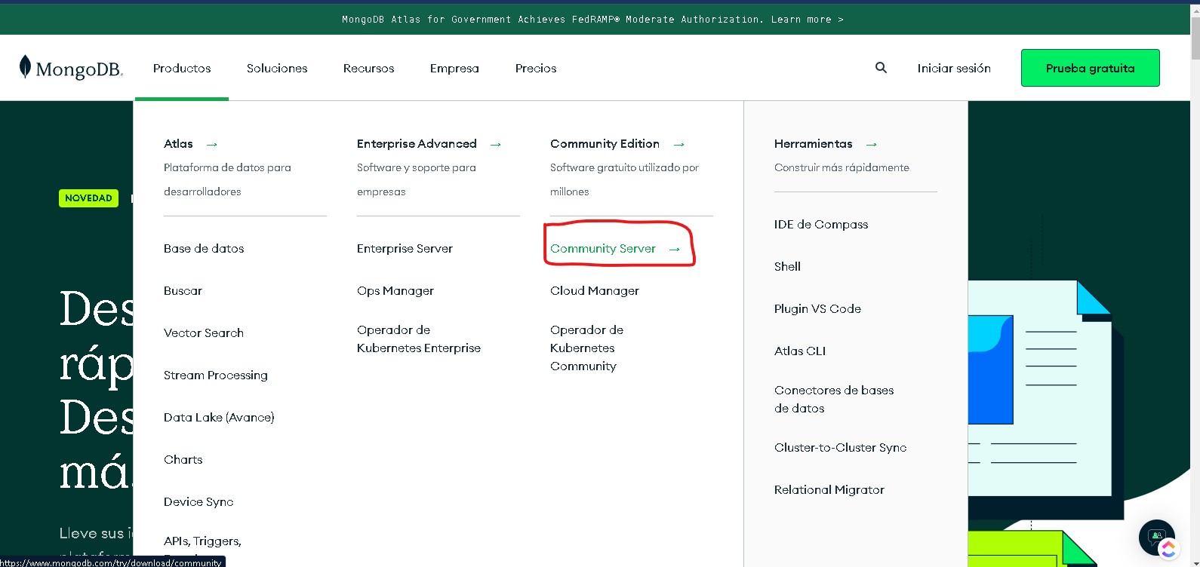Select Ops Manager link
Viewport: 1200px width, 567px height.
pos(395,291)
